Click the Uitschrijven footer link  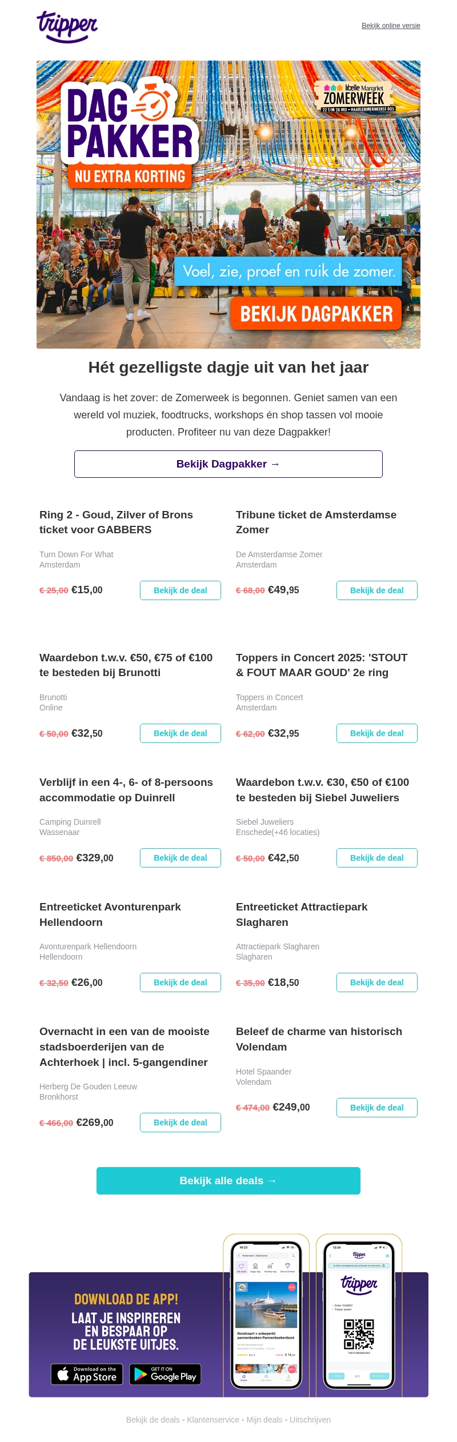tap(310, 1420)
